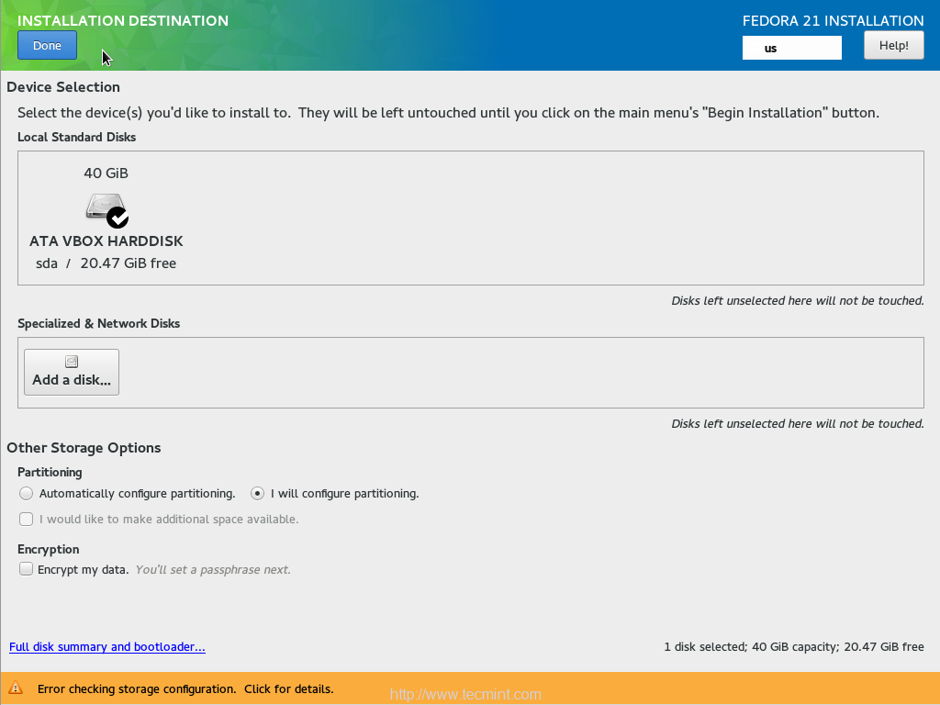The height and width of the screenshot is (705, 940).
Task: Click the Add a disk... button
Action: [x=72, y=373]
